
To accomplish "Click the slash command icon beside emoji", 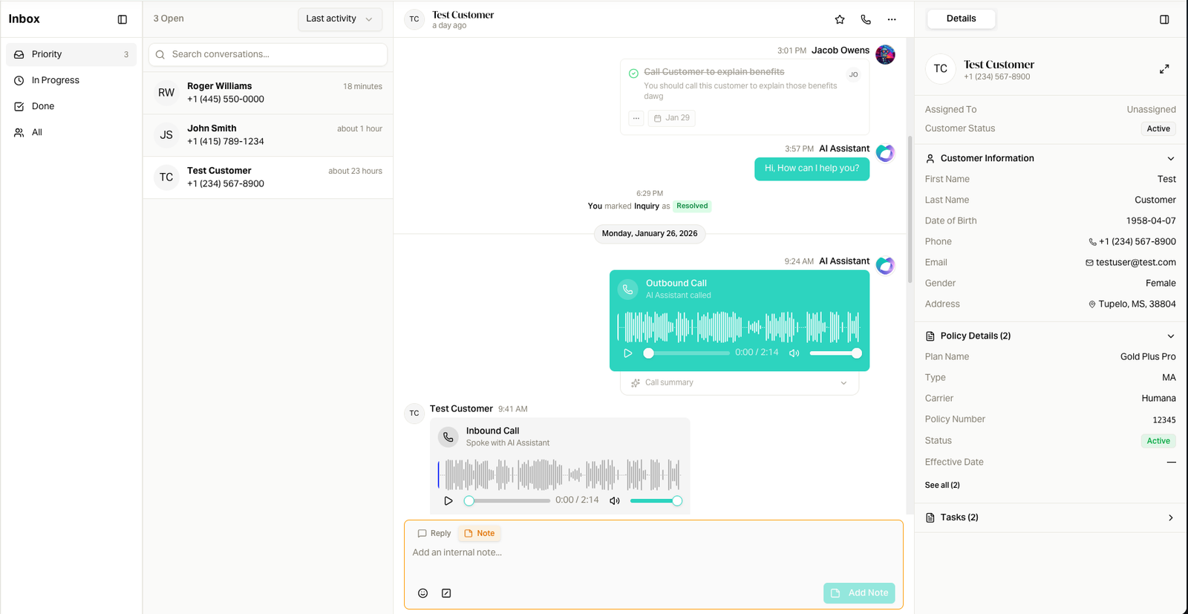I will [x=446, y=593].
